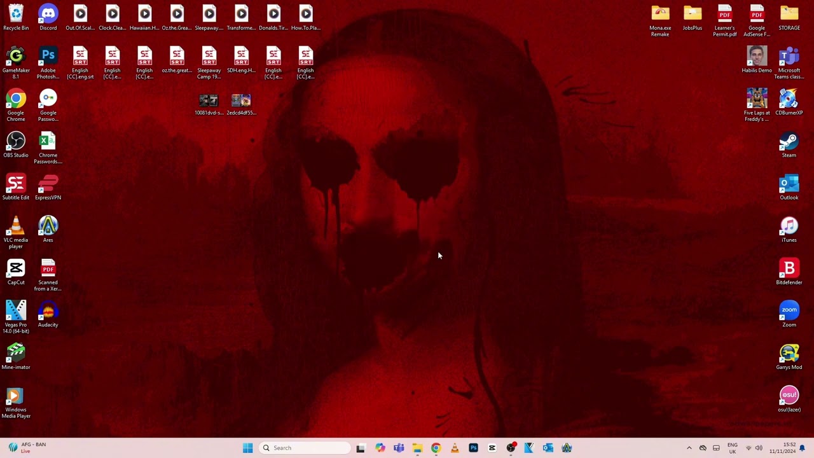This screenshot has height=458, width=814.
Task: Select the VLC media player desktop shortcut
Action: [x=16, y=233]
